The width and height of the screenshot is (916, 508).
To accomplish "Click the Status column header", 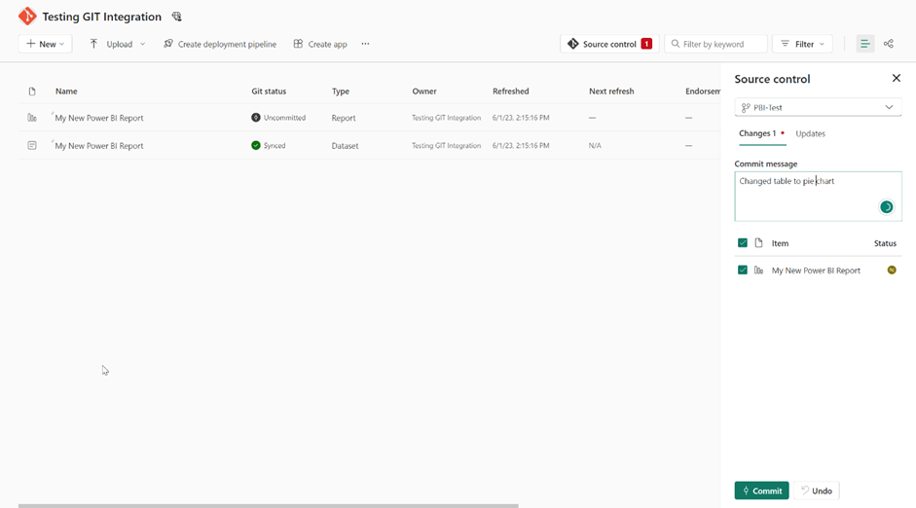I will [x=885, y=243].
